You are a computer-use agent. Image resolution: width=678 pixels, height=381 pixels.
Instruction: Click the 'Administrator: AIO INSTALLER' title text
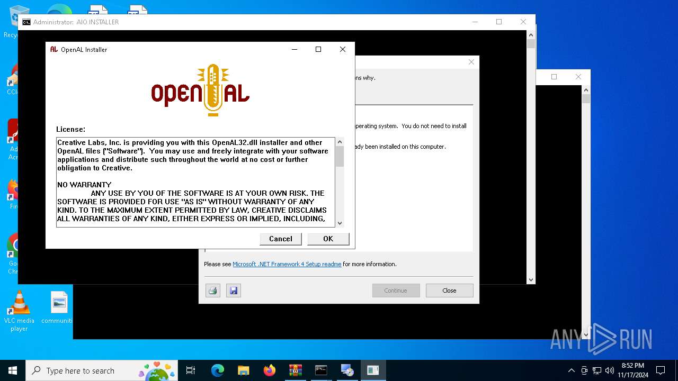point(76,22)
